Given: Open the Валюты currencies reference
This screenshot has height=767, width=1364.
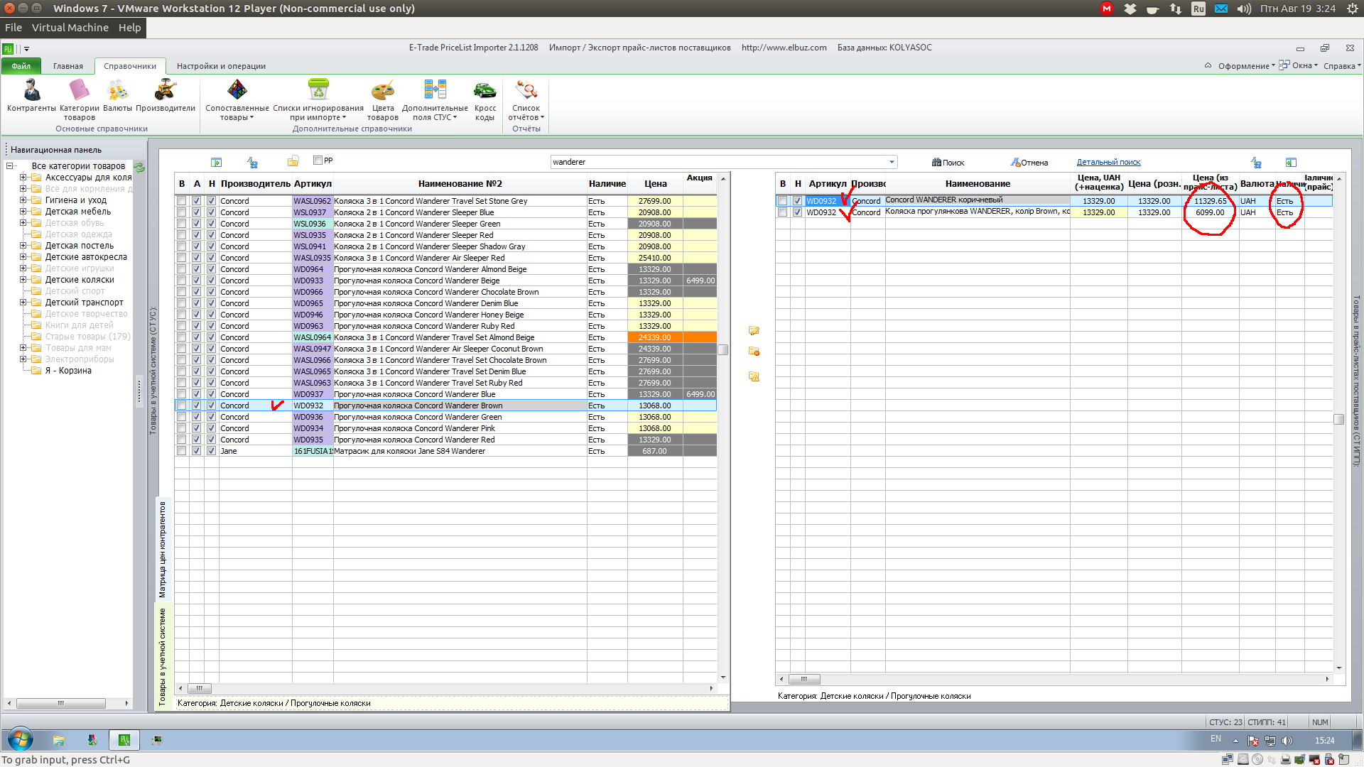Looking at the screenshot, I should 117,95.
